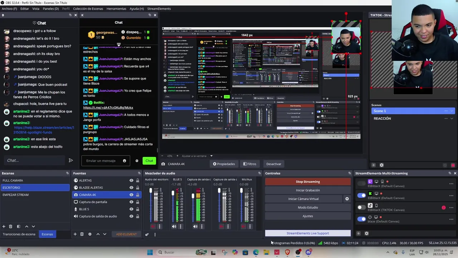Screen dimensions: 458x258
Task: Open the three-dot menu for the blaze stream row
Action: tap(451, 219)
